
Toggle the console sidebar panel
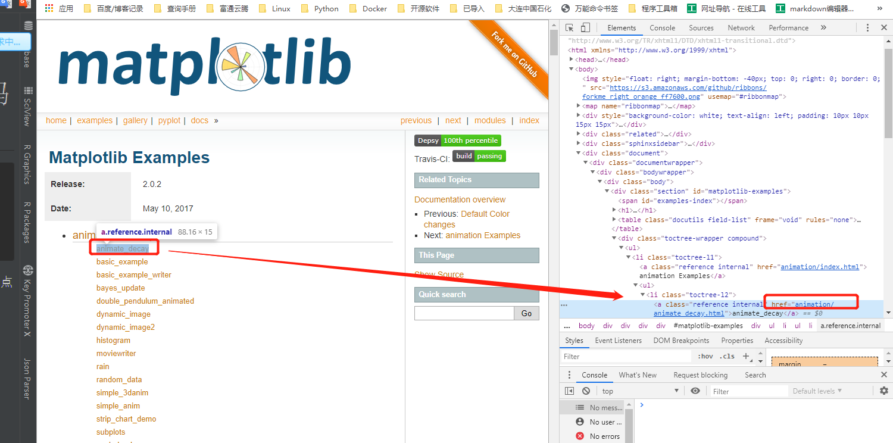tap(570, 391)
